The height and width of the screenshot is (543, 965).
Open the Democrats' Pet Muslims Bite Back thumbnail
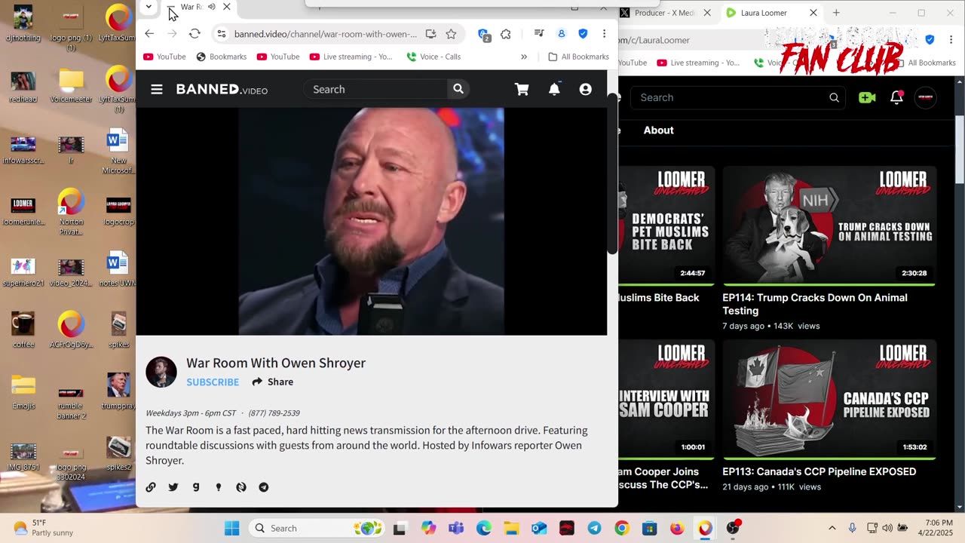coord(666,225)
